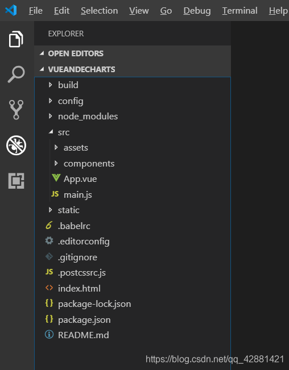Select the node_modules folder name
Screen dimensions: 289x370
(x=88, y=117)
